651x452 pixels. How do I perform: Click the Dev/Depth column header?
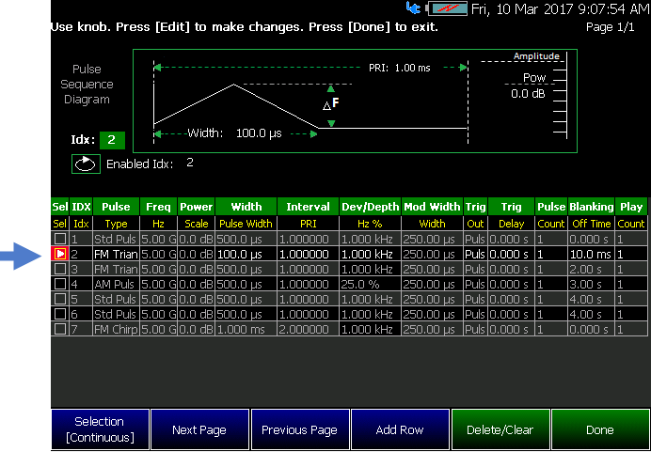pyautogui.click(x=371, y=207)
